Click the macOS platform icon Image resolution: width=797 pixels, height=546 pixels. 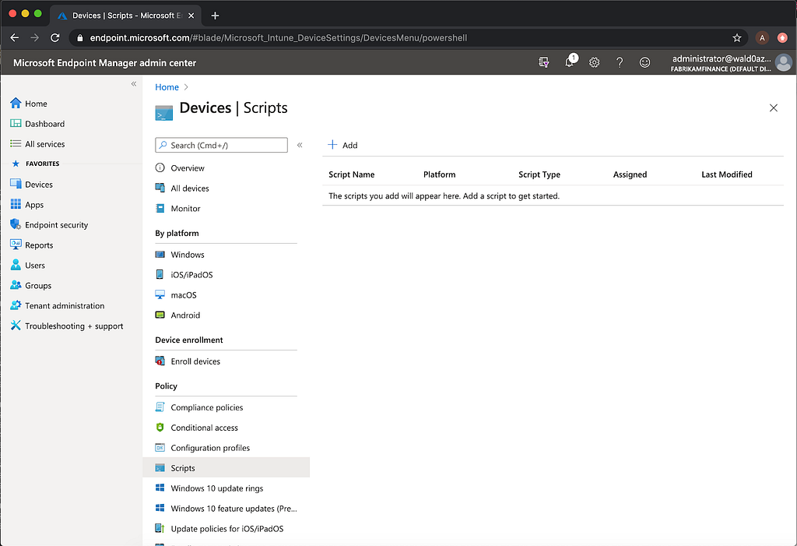click(x=160, y=294)
